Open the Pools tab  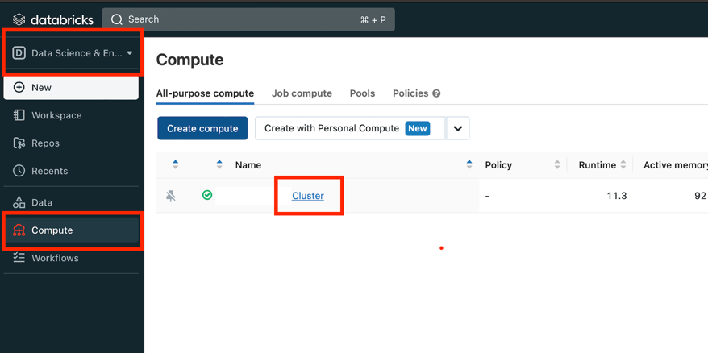click(x=362, y=93)
